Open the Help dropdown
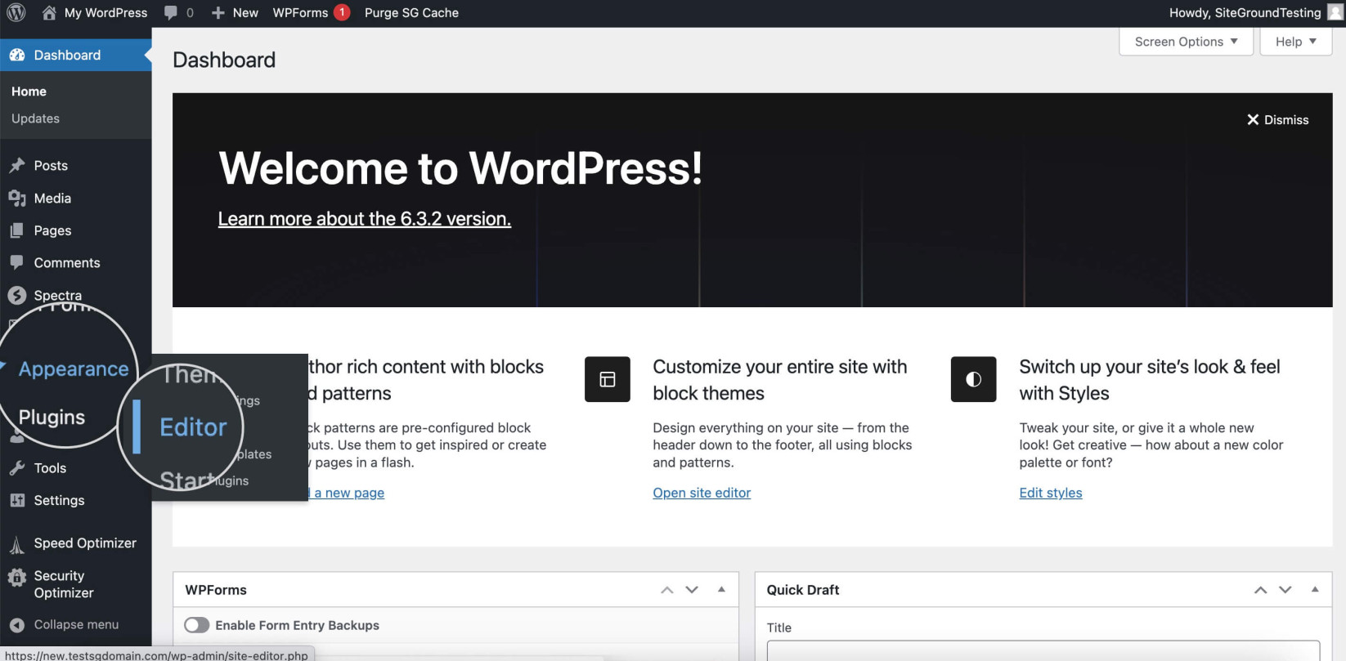Viewport: 1346px width, 661px height. [1296, 42]
